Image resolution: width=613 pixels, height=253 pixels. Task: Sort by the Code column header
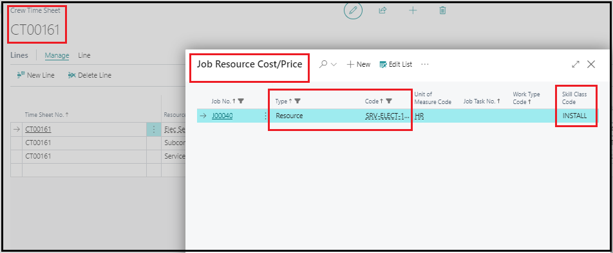[x=374, y=101]
